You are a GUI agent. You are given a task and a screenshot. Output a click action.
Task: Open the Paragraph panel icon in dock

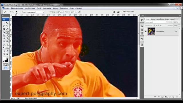point(142,39)
